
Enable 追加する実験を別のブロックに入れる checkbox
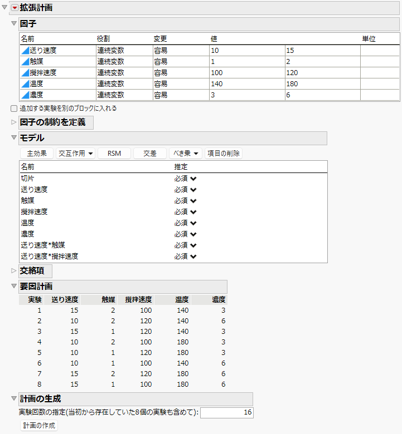[x=14, y=108]
